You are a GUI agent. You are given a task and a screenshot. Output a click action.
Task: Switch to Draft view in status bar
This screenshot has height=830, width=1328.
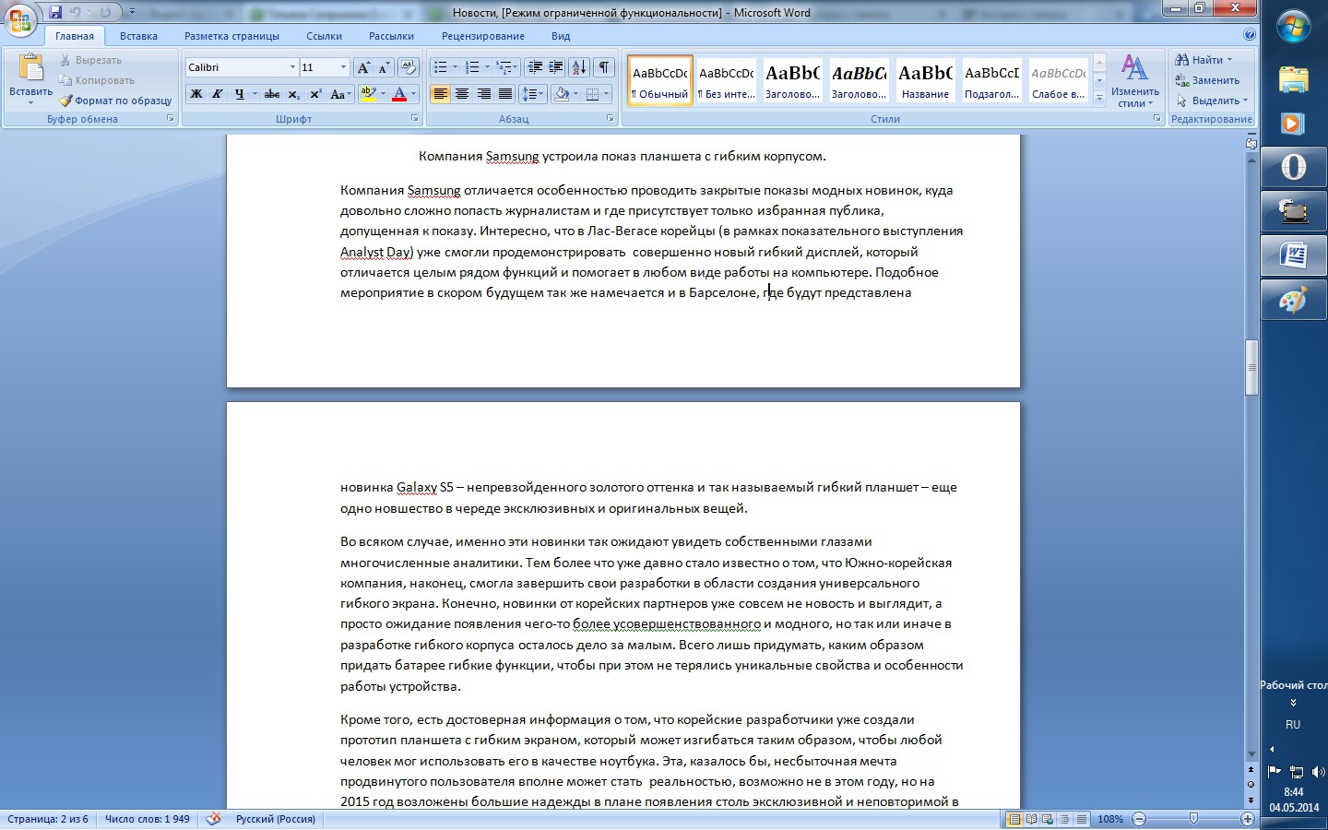[1082, 819]
